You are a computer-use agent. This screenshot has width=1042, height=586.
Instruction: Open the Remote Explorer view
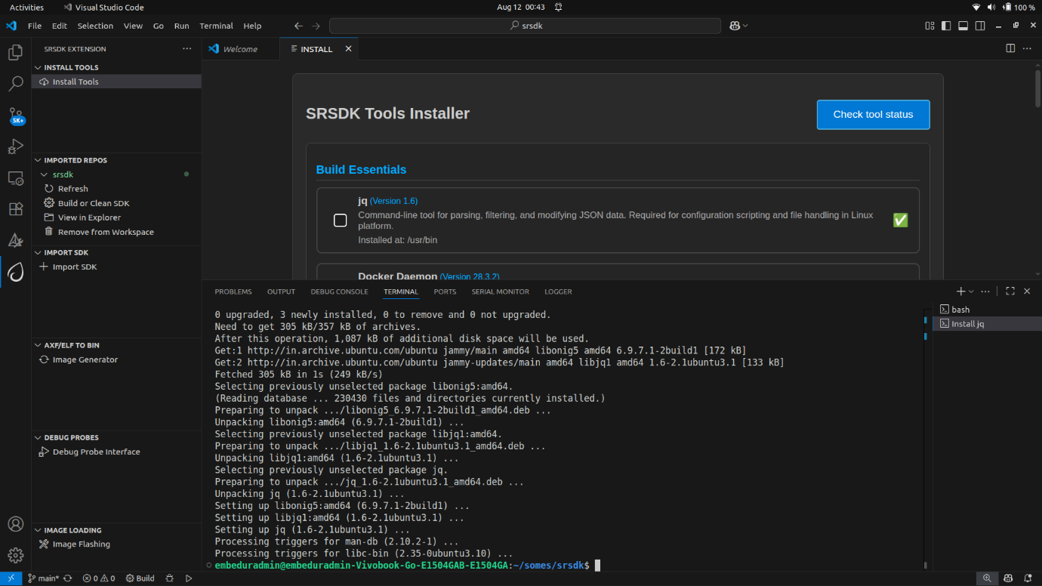[x=16, y=178]
